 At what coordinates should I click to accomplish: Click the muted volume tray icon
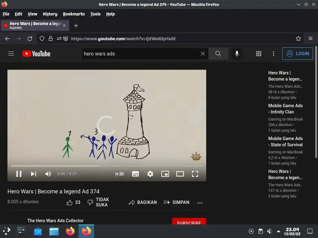pyautogui.click(x=270, y=231)
